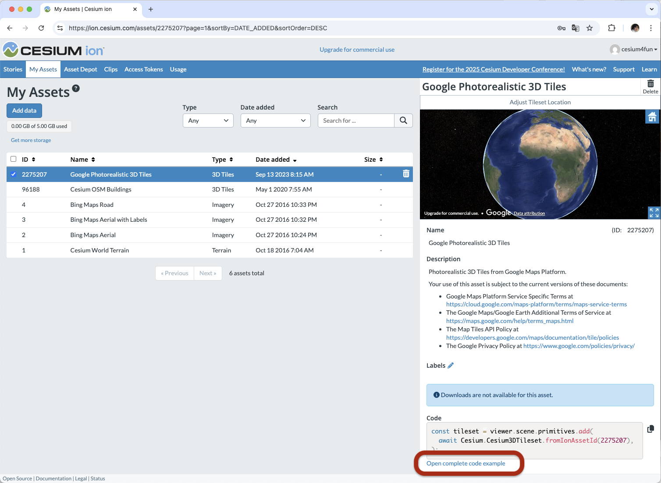Viewport: 661px width, 483px height.
Task: Open the What's new? link
Action: pyautogui.click(x=589, y=69)
